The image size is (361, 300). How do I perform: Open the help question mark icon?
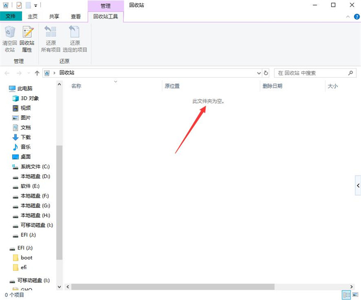point(355,16)
